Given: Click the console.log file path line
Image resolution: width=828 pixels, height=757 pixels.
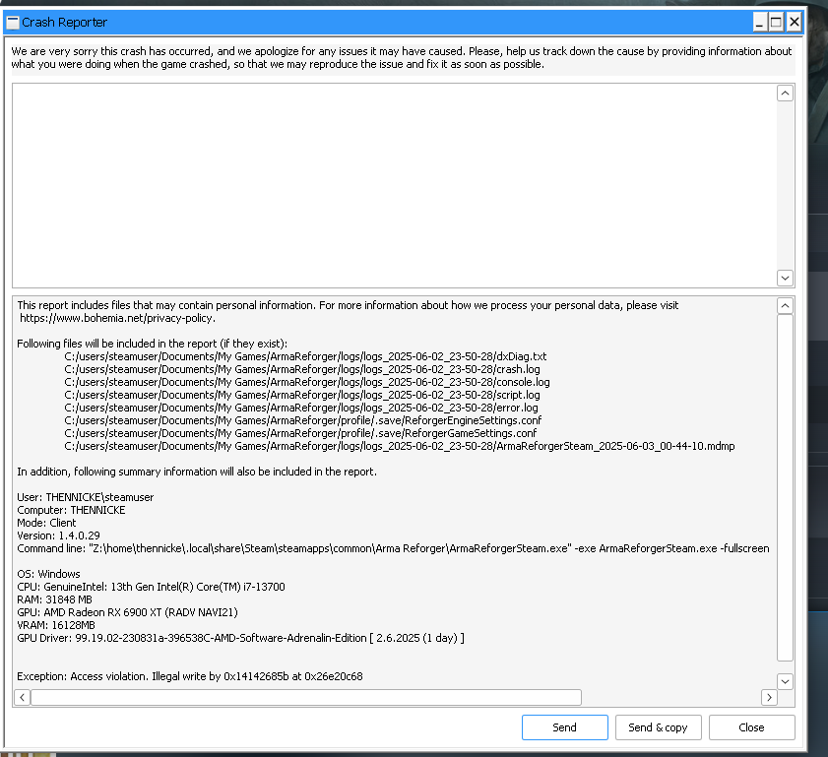Looking at the screenshot, I should point(307,382).
